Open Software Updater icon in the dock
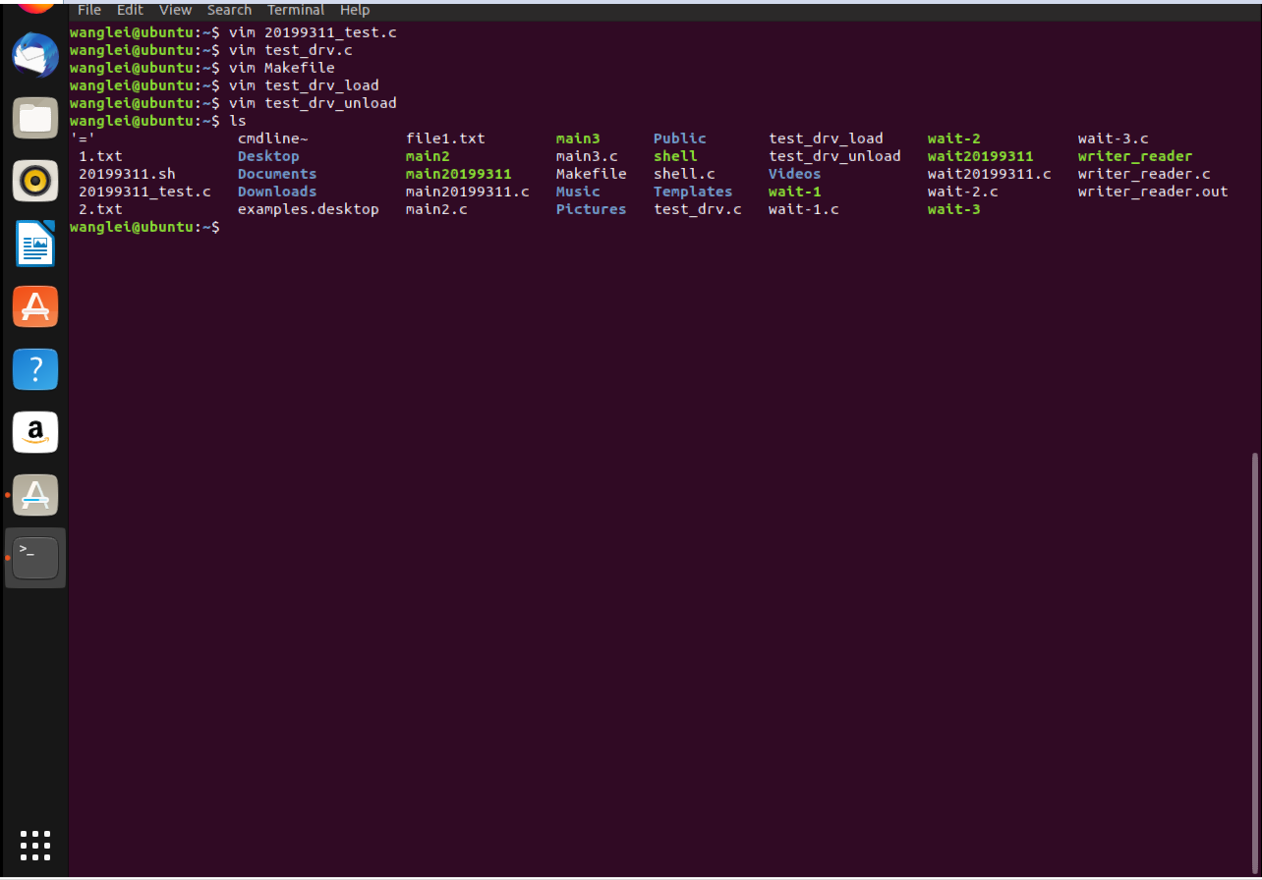This screenshot has height=880, width=1262. tap(35, 495)
